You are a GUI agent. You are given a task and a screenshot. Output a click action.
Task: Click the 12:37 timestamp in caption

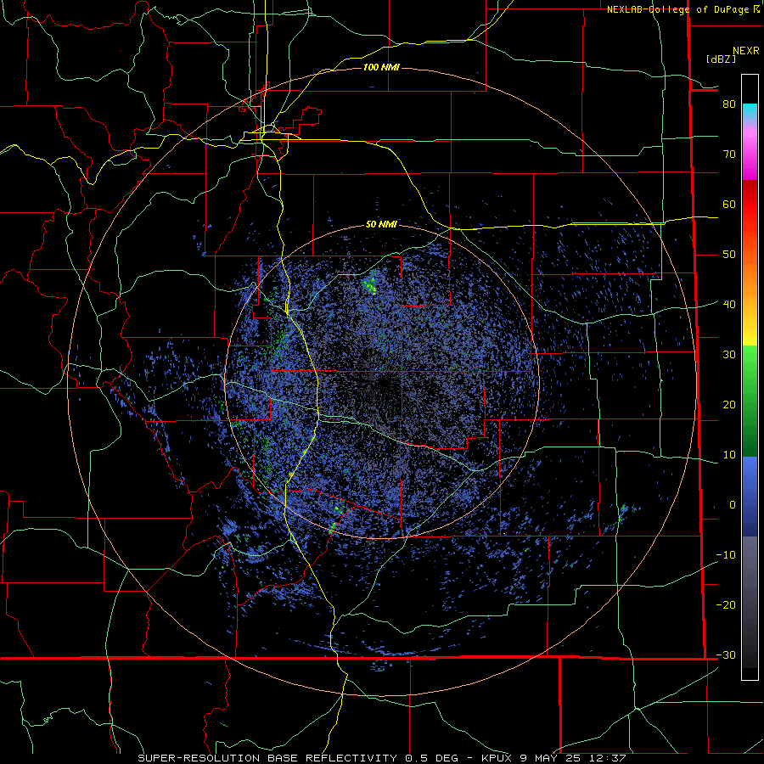607,758
